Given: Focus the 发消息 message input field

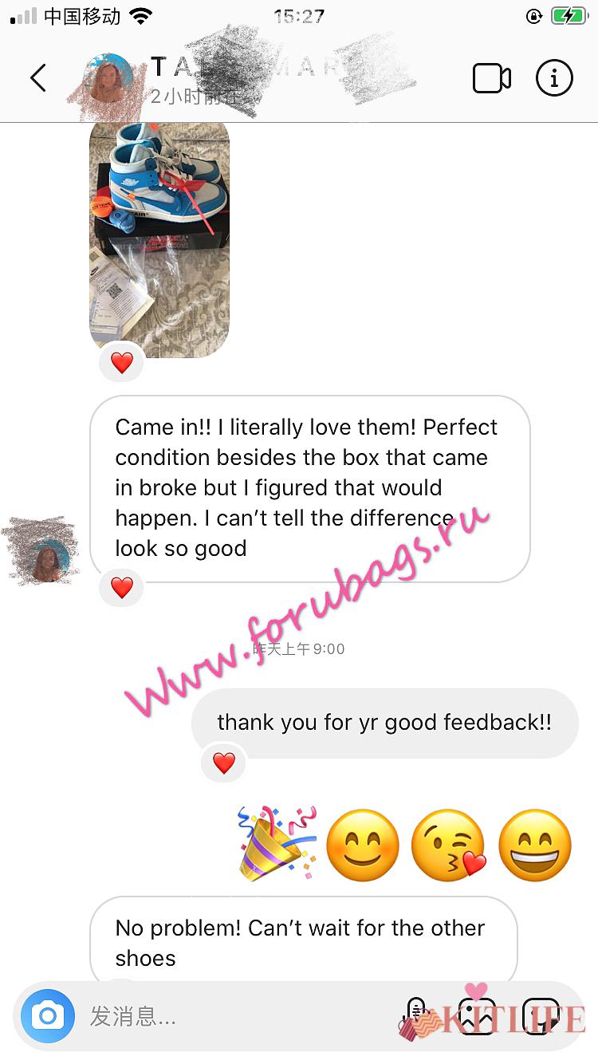Looking at the screenshot, I should pos(239,1016).
